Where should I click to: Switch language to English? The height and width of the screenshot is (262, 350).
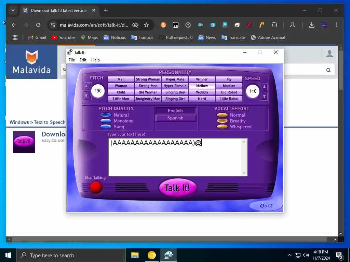175,111
